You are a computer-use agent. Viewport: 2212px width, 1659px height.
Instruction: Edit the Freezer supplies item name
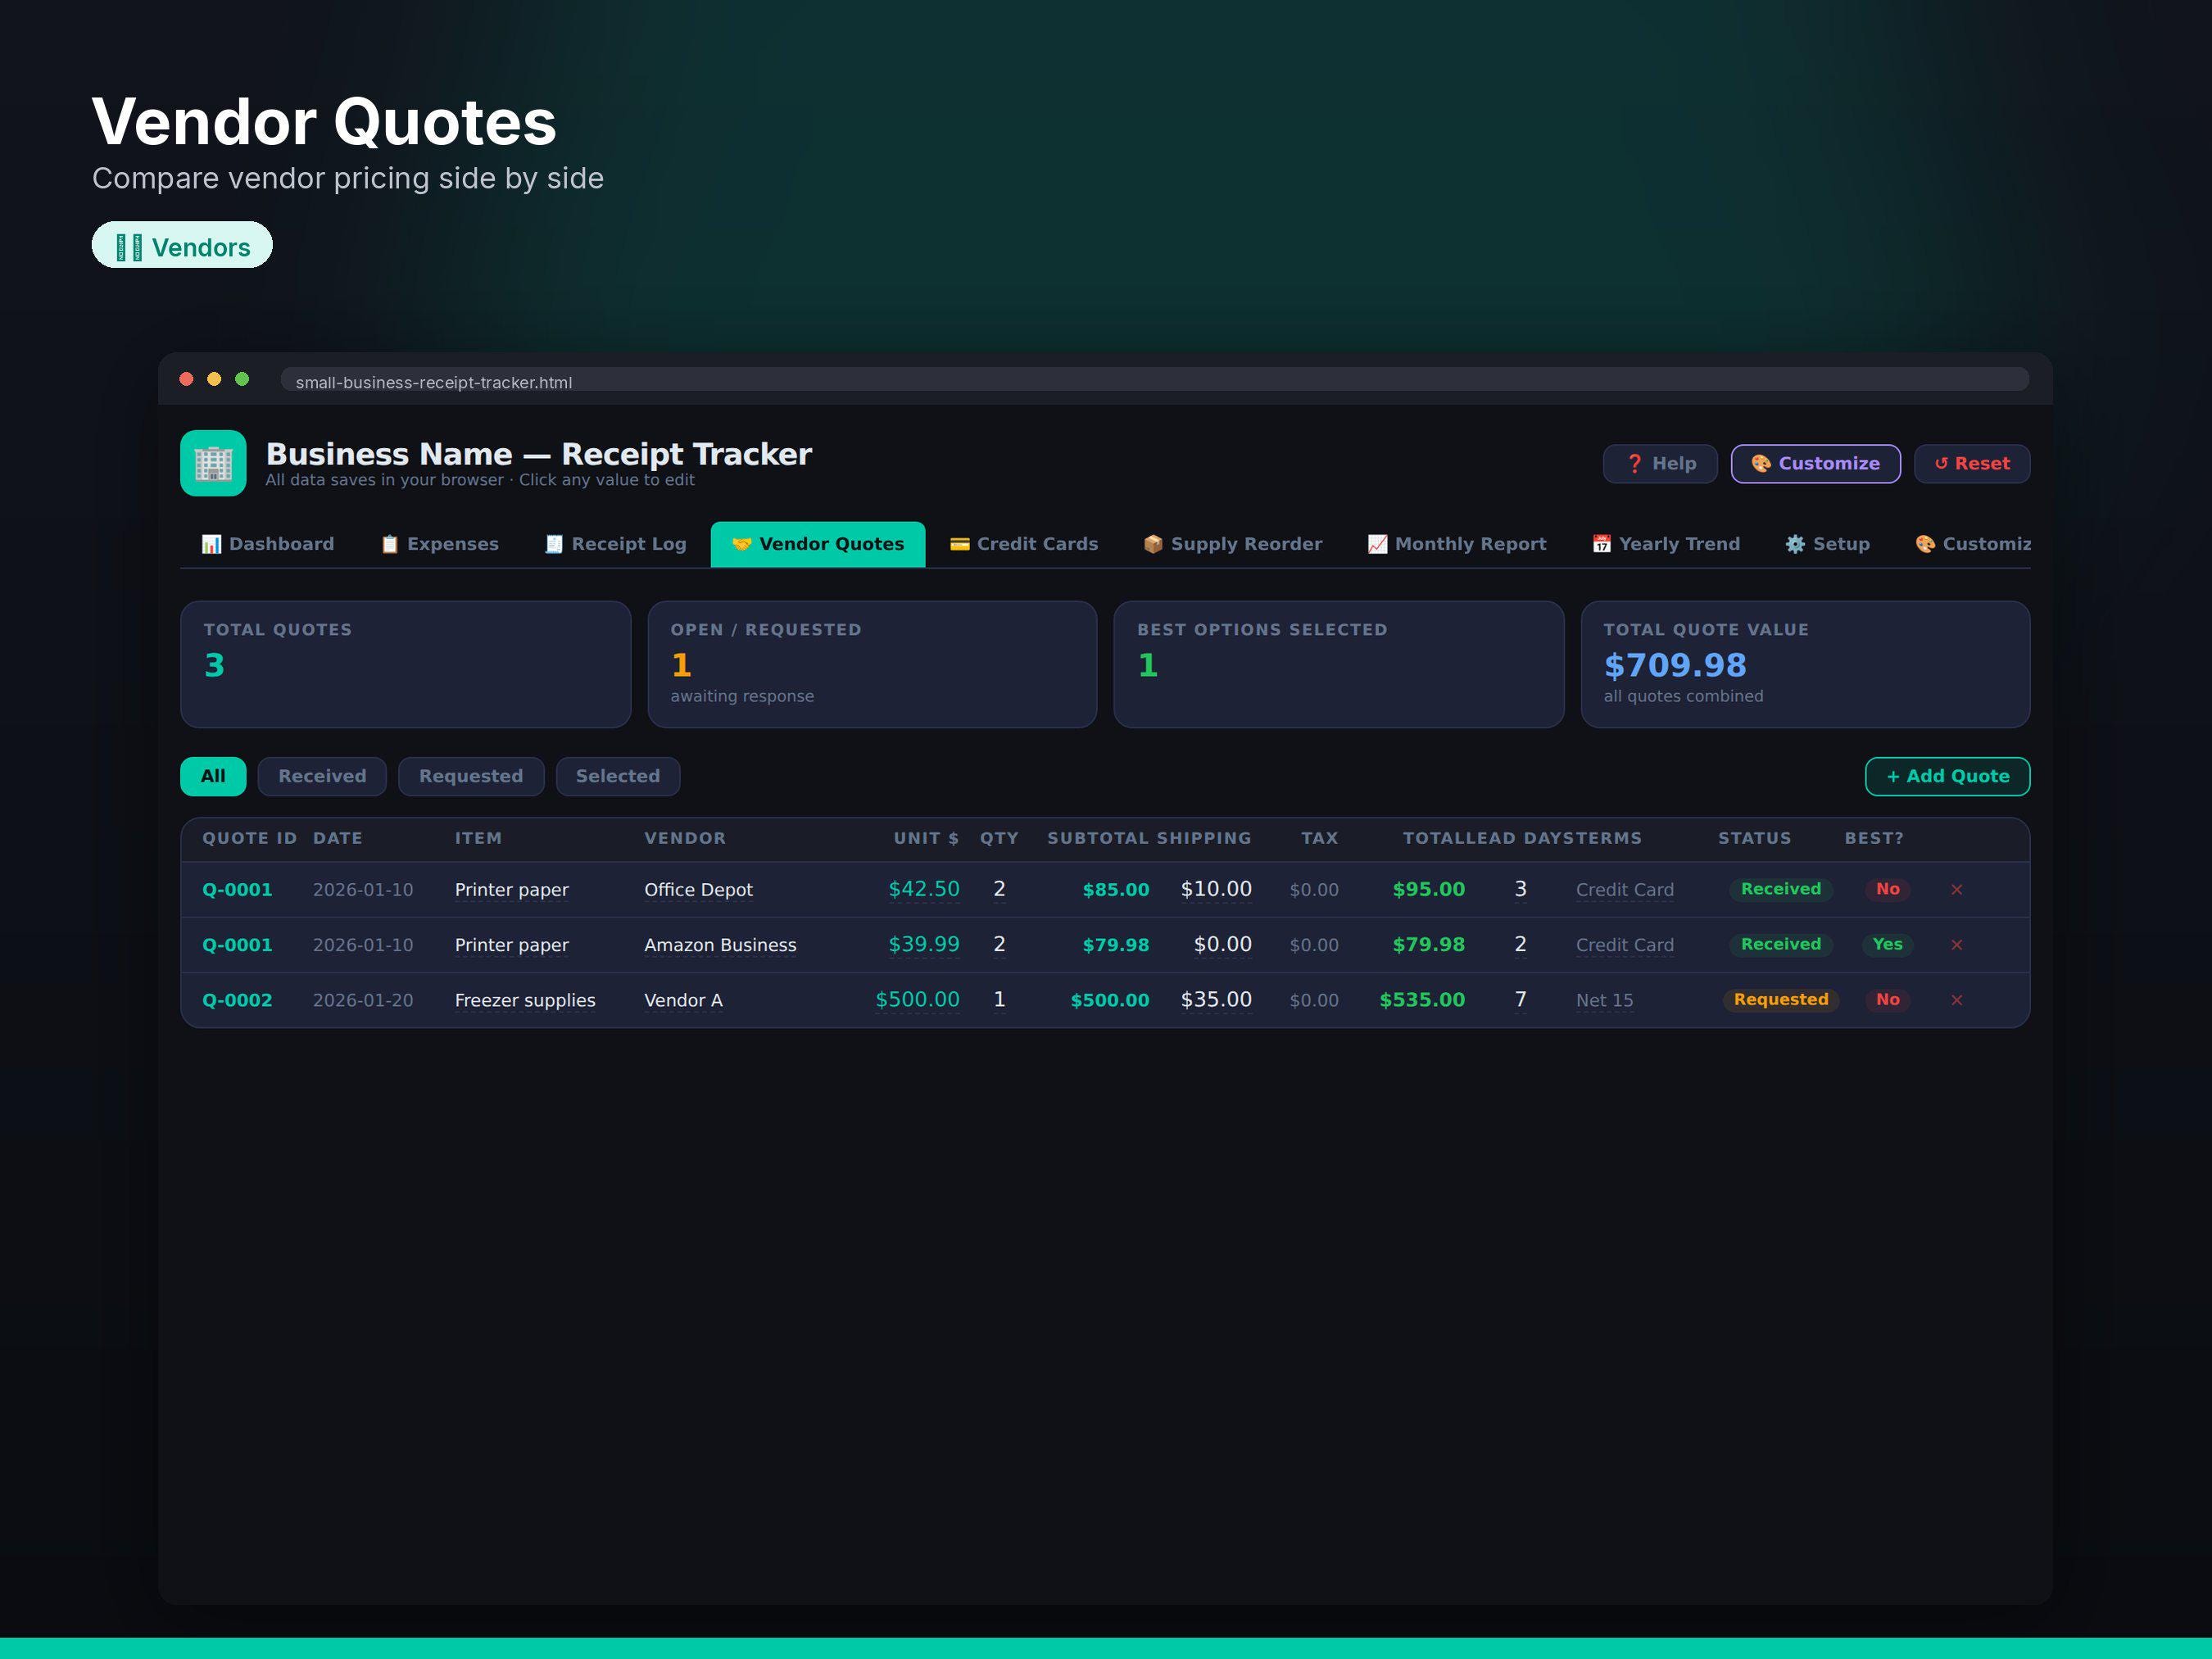[525, 1000]
